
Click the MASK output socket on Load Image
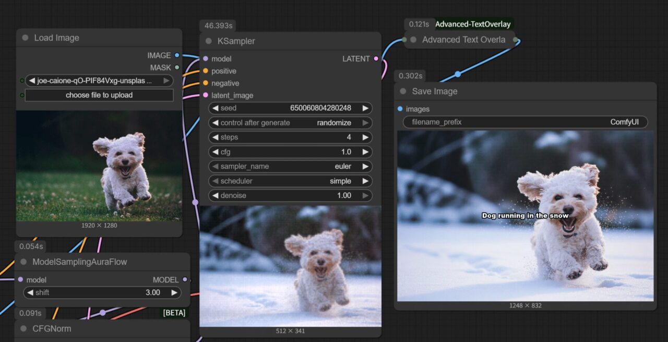coord(177,67)
